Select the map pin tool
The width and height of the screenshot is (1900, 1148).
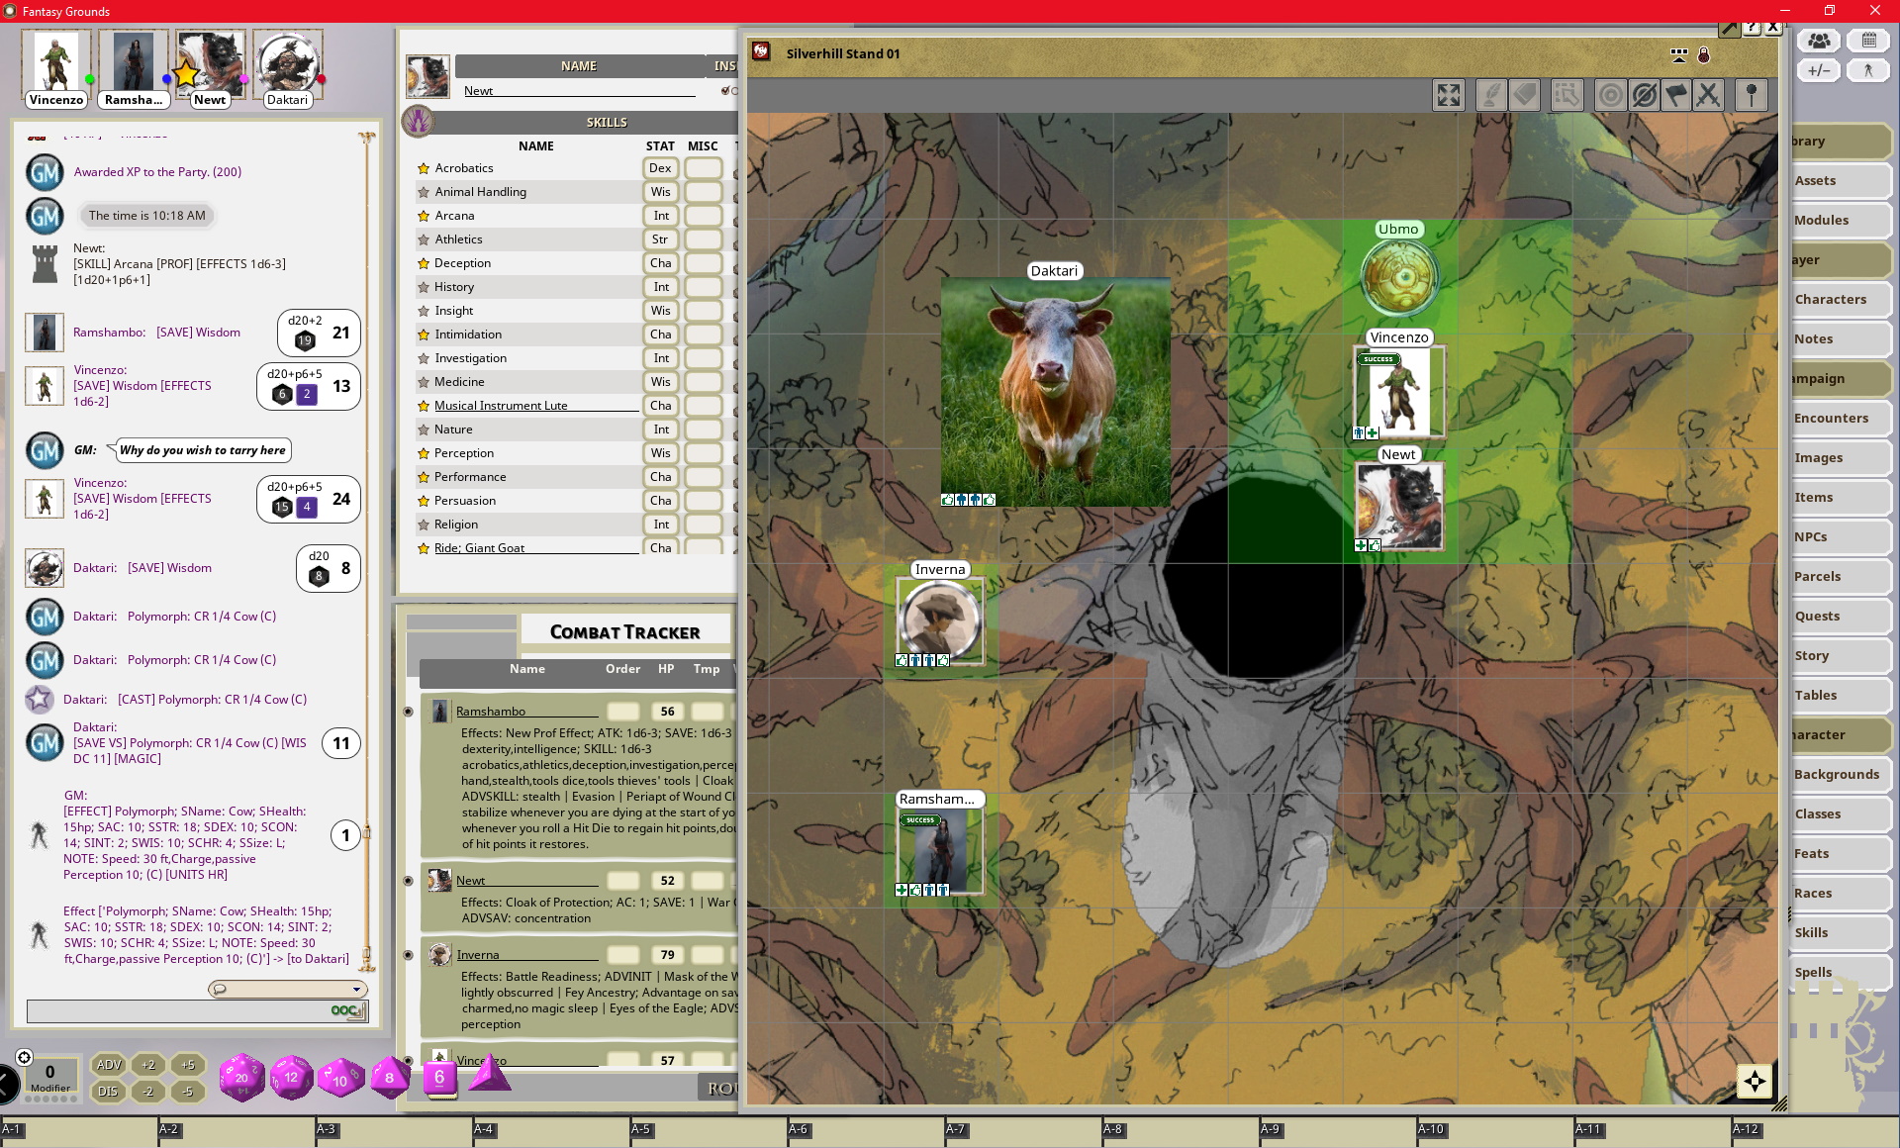pos(1751,95)
